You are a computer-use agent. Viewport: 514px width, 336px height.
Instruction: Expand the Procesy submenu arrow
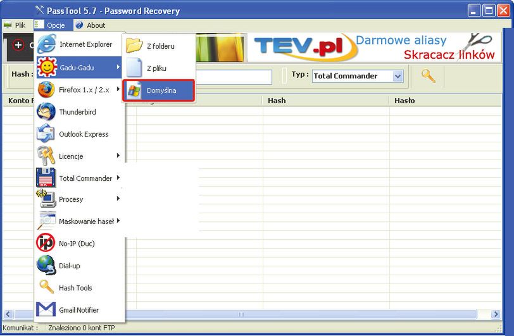pyautogui.click(x=118, y=198)
